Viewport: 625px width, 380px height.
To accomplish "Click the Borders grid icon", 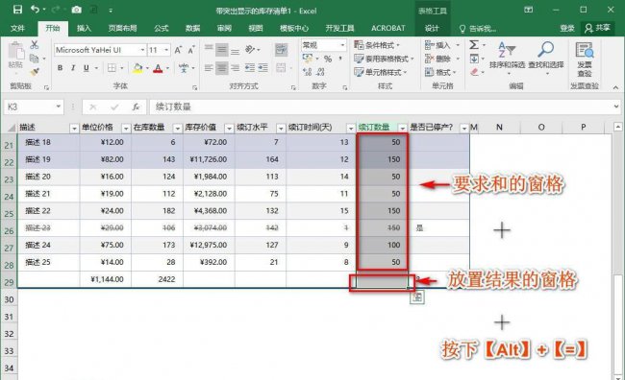I will pos(112,68).
